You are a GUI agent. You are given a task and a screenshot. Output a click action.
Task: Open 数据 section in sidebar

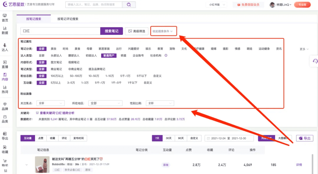click(5, 30)
